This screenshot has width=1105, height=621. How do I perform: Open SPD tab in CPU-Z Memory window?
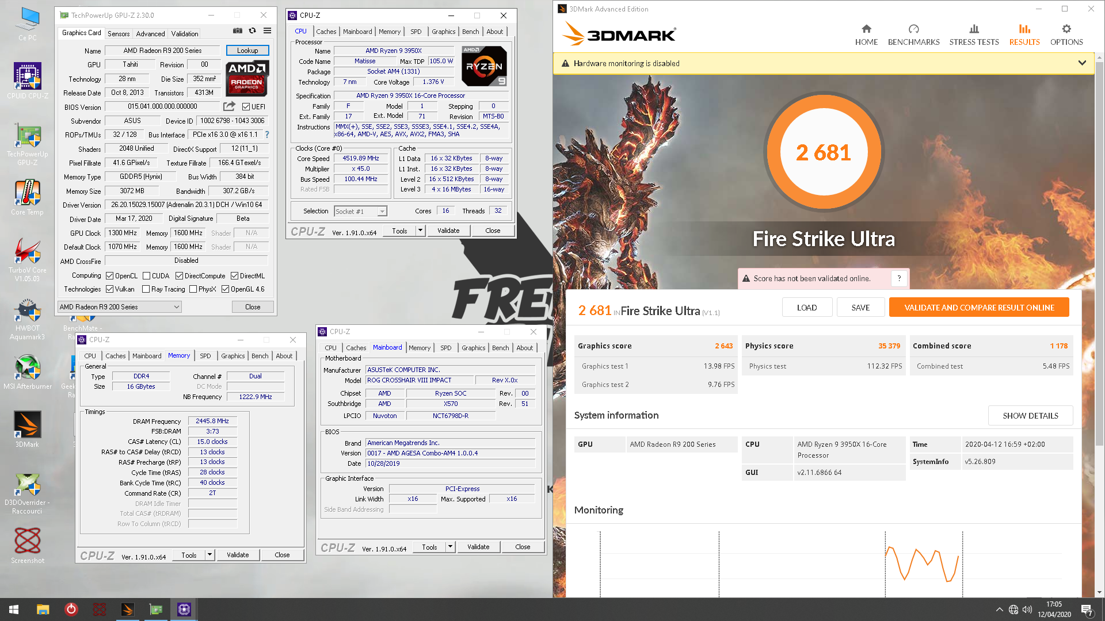point(205,356)
